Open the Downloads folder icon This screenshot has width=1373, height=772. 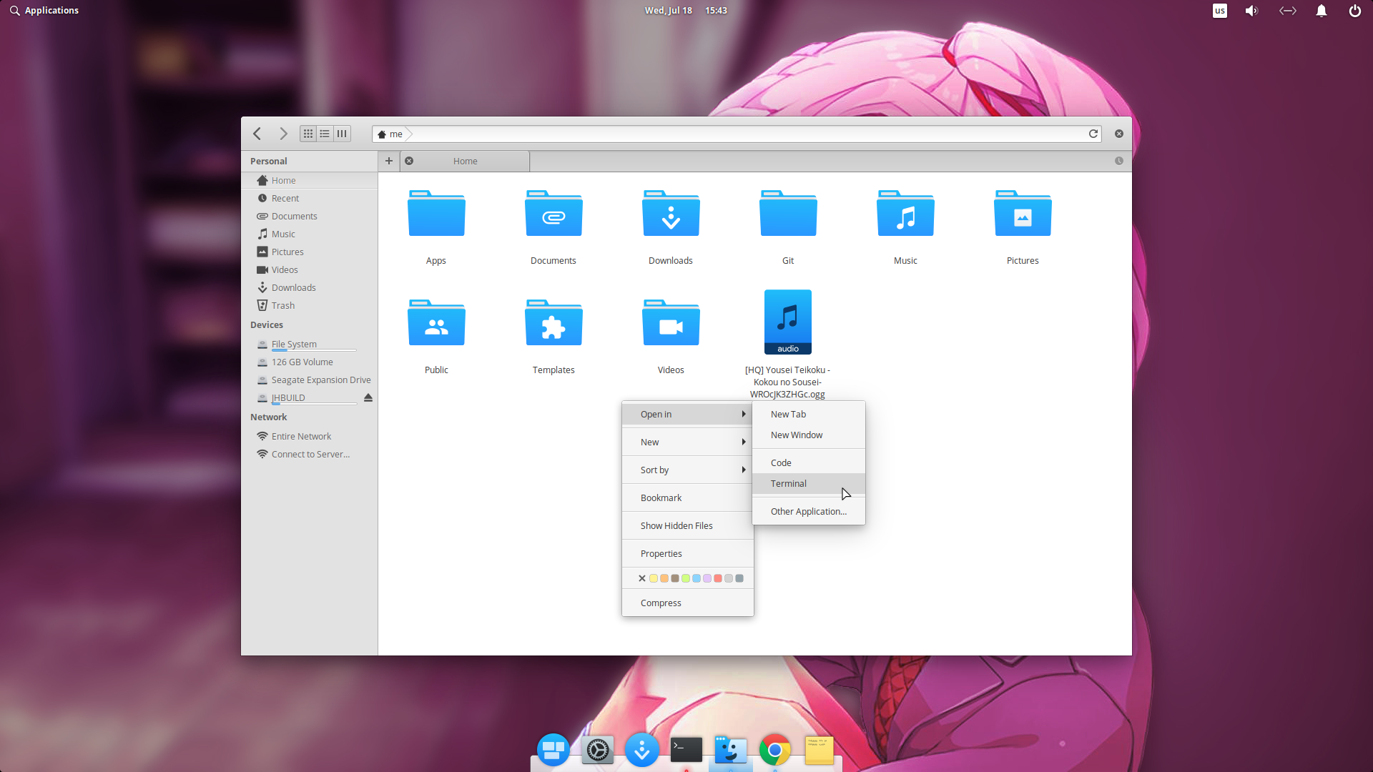tap(670, 213)
